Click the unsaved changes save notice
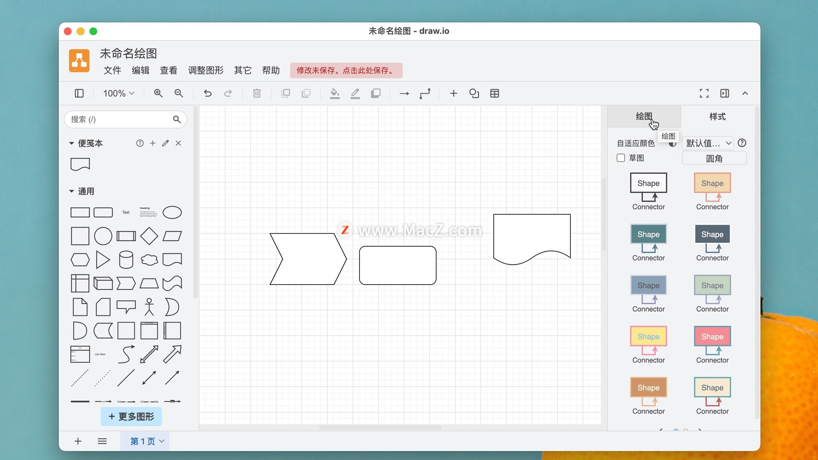The width and height of the screenshot is (818, 460). pyautogui.click(x=346, y=71)
